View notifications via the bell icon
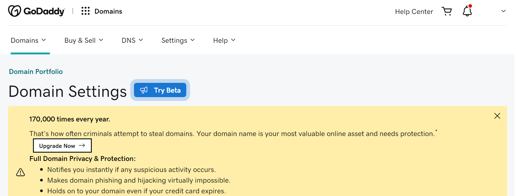Screen dimensions: 516x196 coord(467,12)
